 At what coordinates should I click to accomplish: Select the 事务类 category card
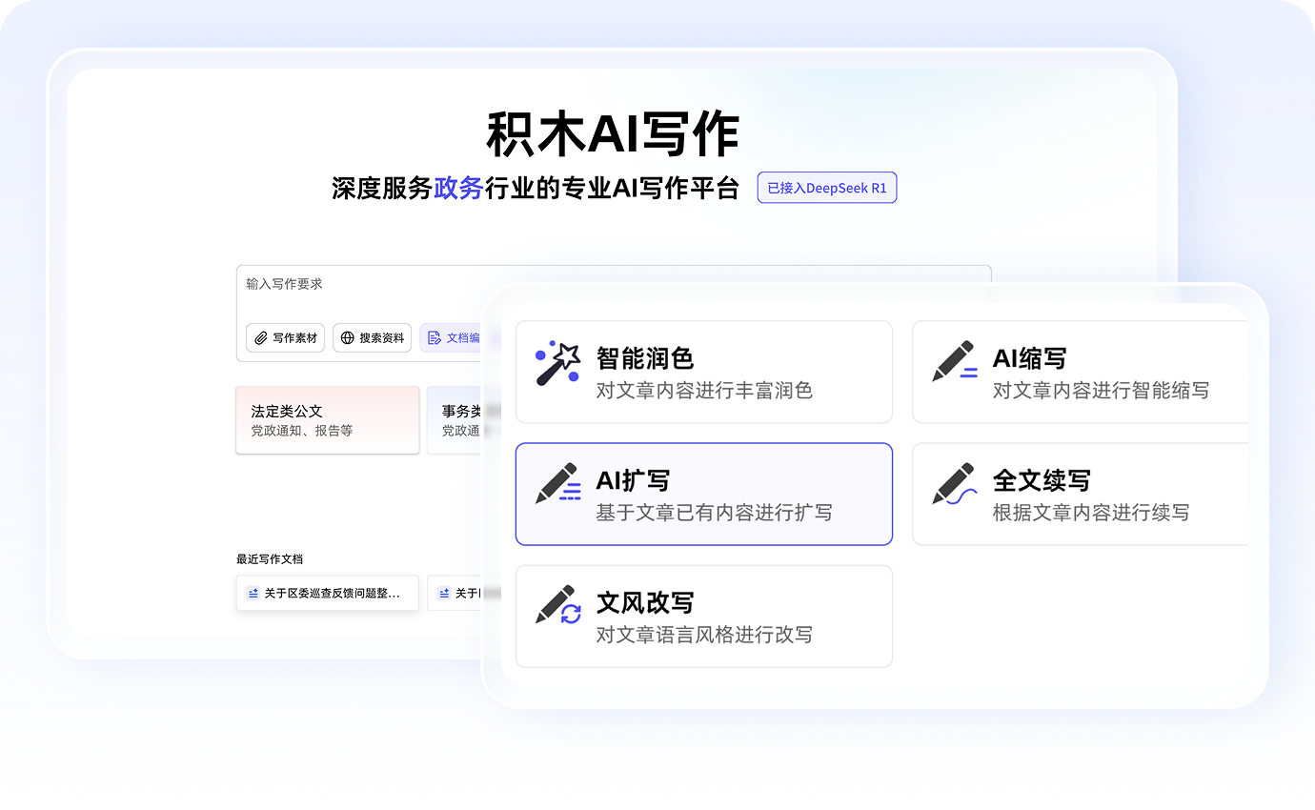455,420
